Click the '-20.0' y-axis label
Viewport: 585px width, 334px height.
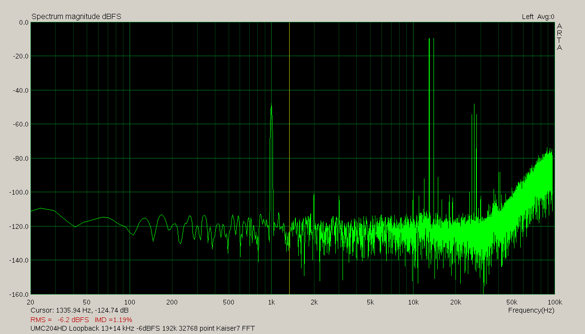[21, 56]
